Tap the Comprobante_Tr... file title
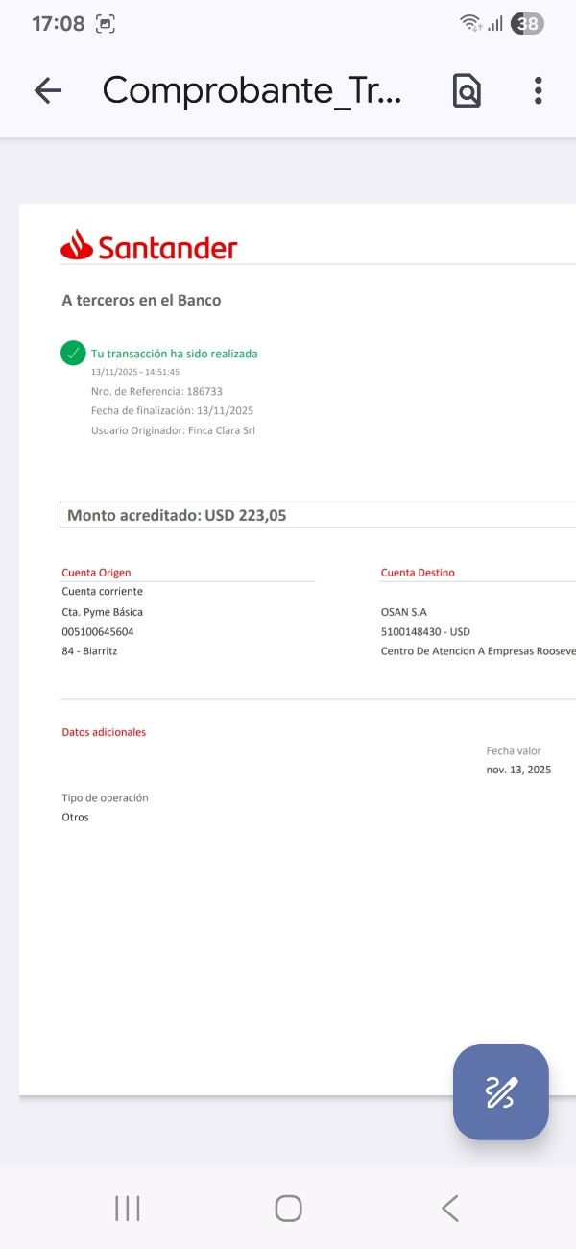This screenshot has height=1249, width=576. pyautogui.click(x=252, y=90)
